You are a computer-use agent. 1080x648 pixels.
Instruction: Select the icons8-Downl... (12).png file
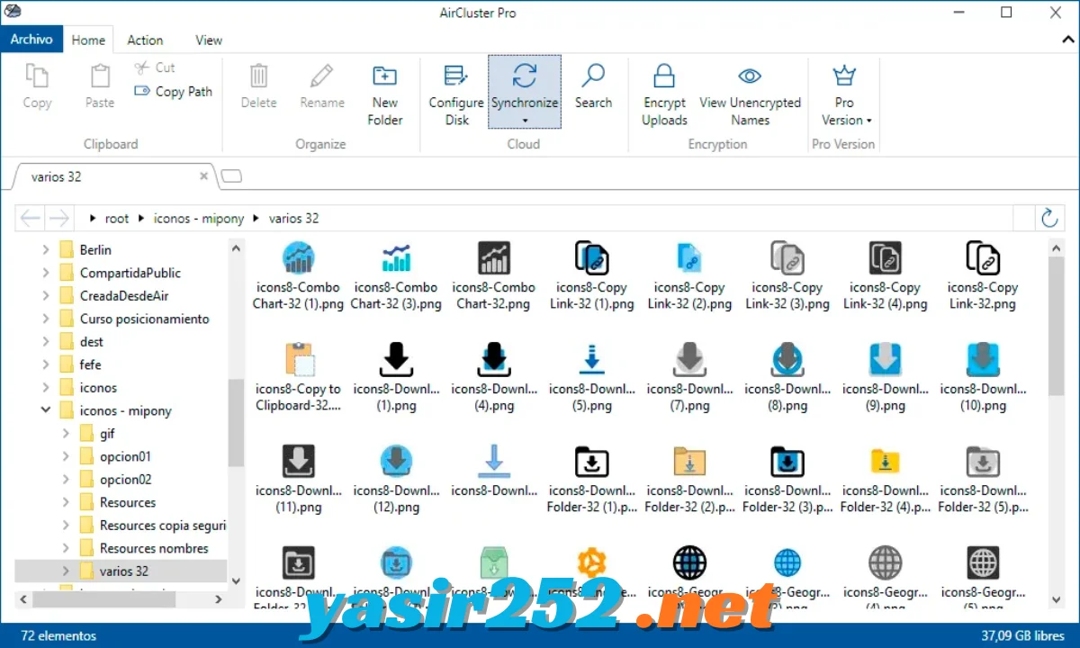(396, 480)
